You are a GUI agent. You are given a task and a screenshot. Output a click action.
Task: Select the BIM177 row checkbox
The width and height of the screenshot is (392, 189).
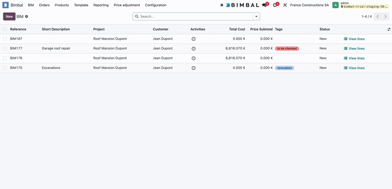[5, 48]
